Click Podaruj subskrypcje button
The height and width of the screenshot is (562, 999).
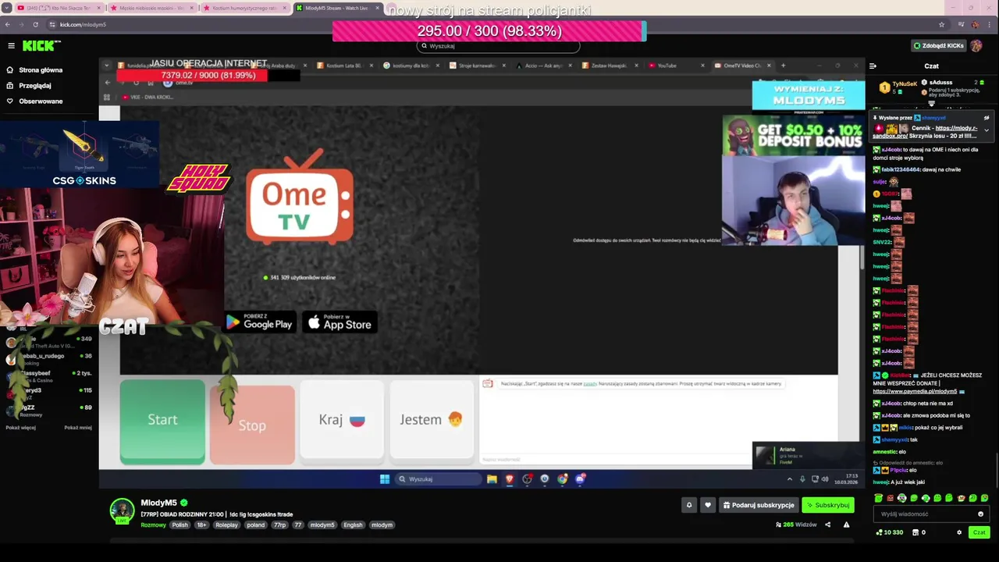click(759, 505)
